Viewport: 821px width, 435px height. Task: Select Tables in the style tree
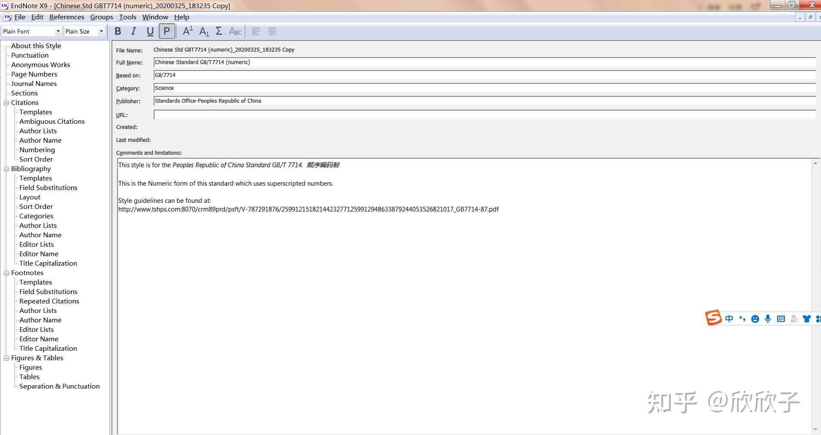(x=29, y=377)
